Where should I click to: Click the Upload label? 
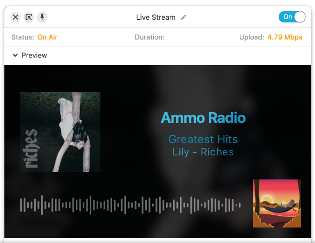point(251,37)
